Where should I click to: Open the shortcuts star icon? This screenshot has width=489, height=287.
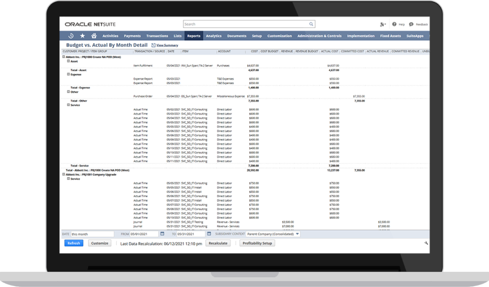83,36
